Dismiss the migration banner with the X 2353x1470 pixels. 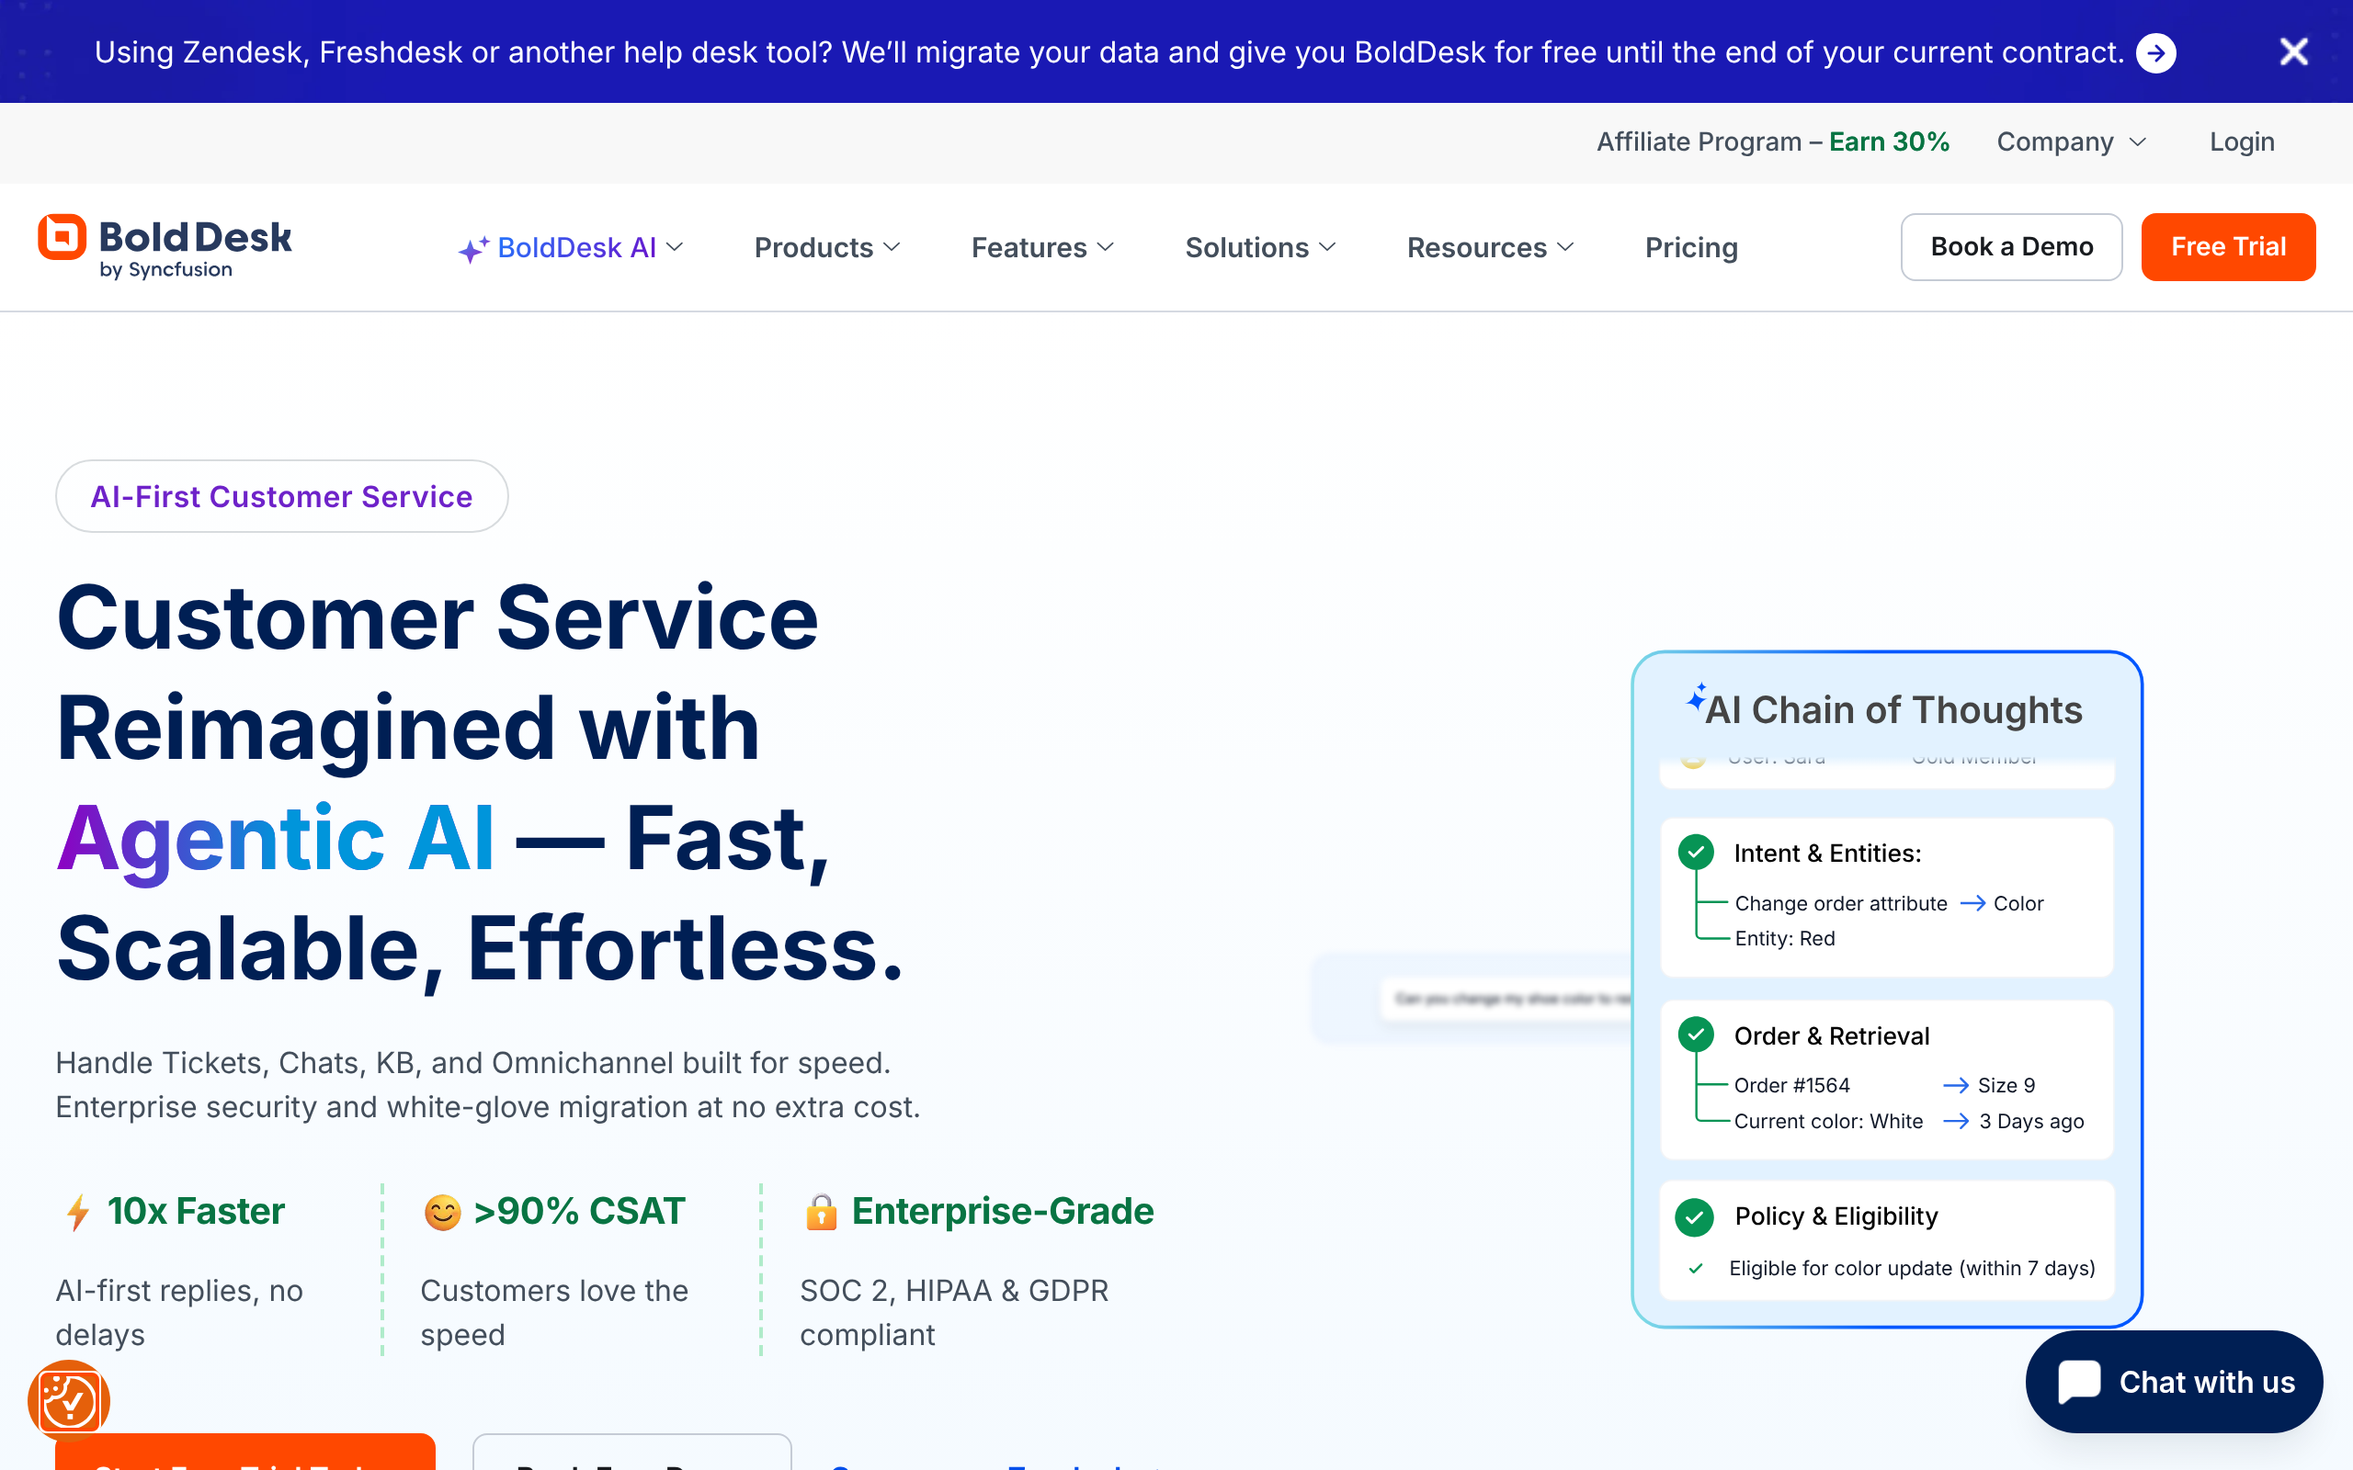pos(2293,51)
